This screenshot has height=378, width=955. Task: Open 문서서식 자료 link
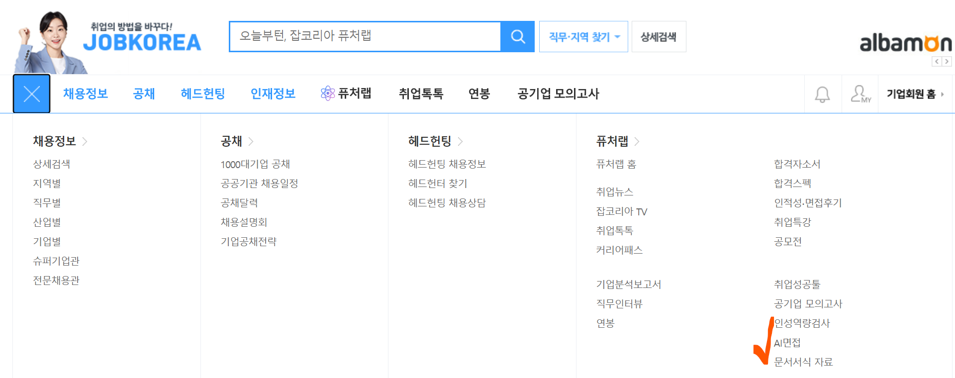coord(803,362)
